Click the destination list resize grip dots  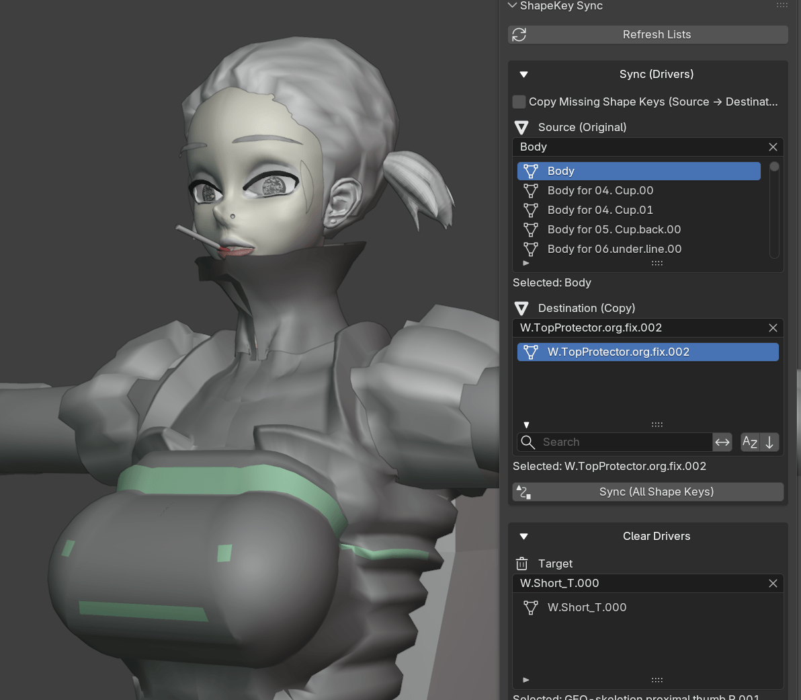657,424
